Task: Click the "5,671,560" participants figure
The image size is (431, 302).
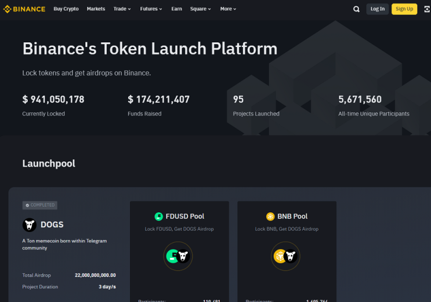Action: pos(360,100)
